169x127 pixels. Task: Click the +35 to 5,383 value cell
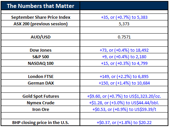124,17
